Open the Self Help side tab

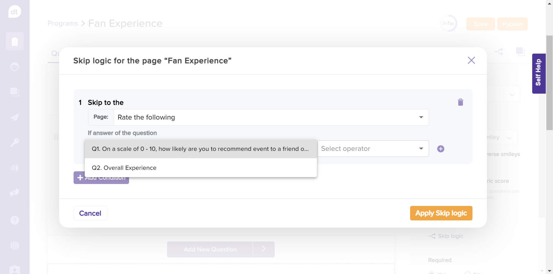pos(539,73)
